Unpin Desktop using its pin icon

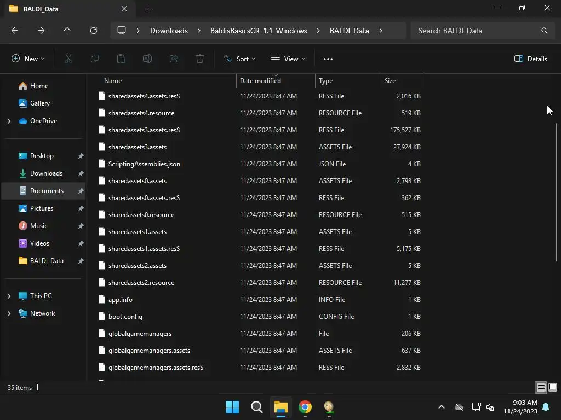pos(81,156)
